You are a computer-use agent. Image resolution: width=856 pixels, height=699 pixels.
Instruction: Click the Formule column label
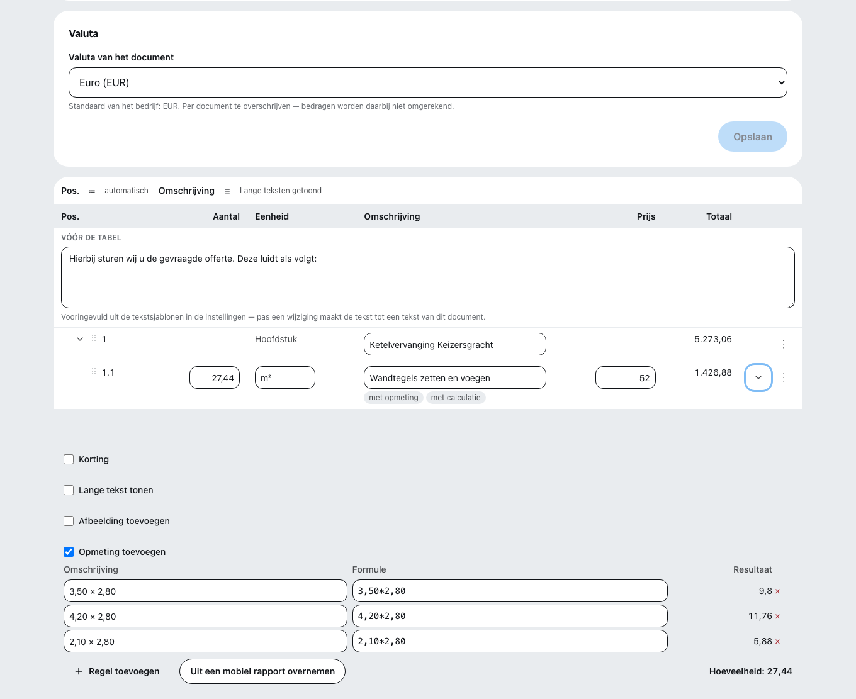pyautogui.click(x=369, y=569)
